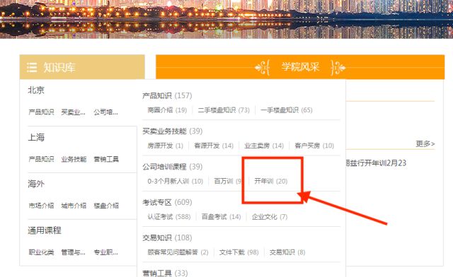The width and height of the screenshot is (453, 277).
Task: Open the 北京 category heading
Action: tap(36, 90)
